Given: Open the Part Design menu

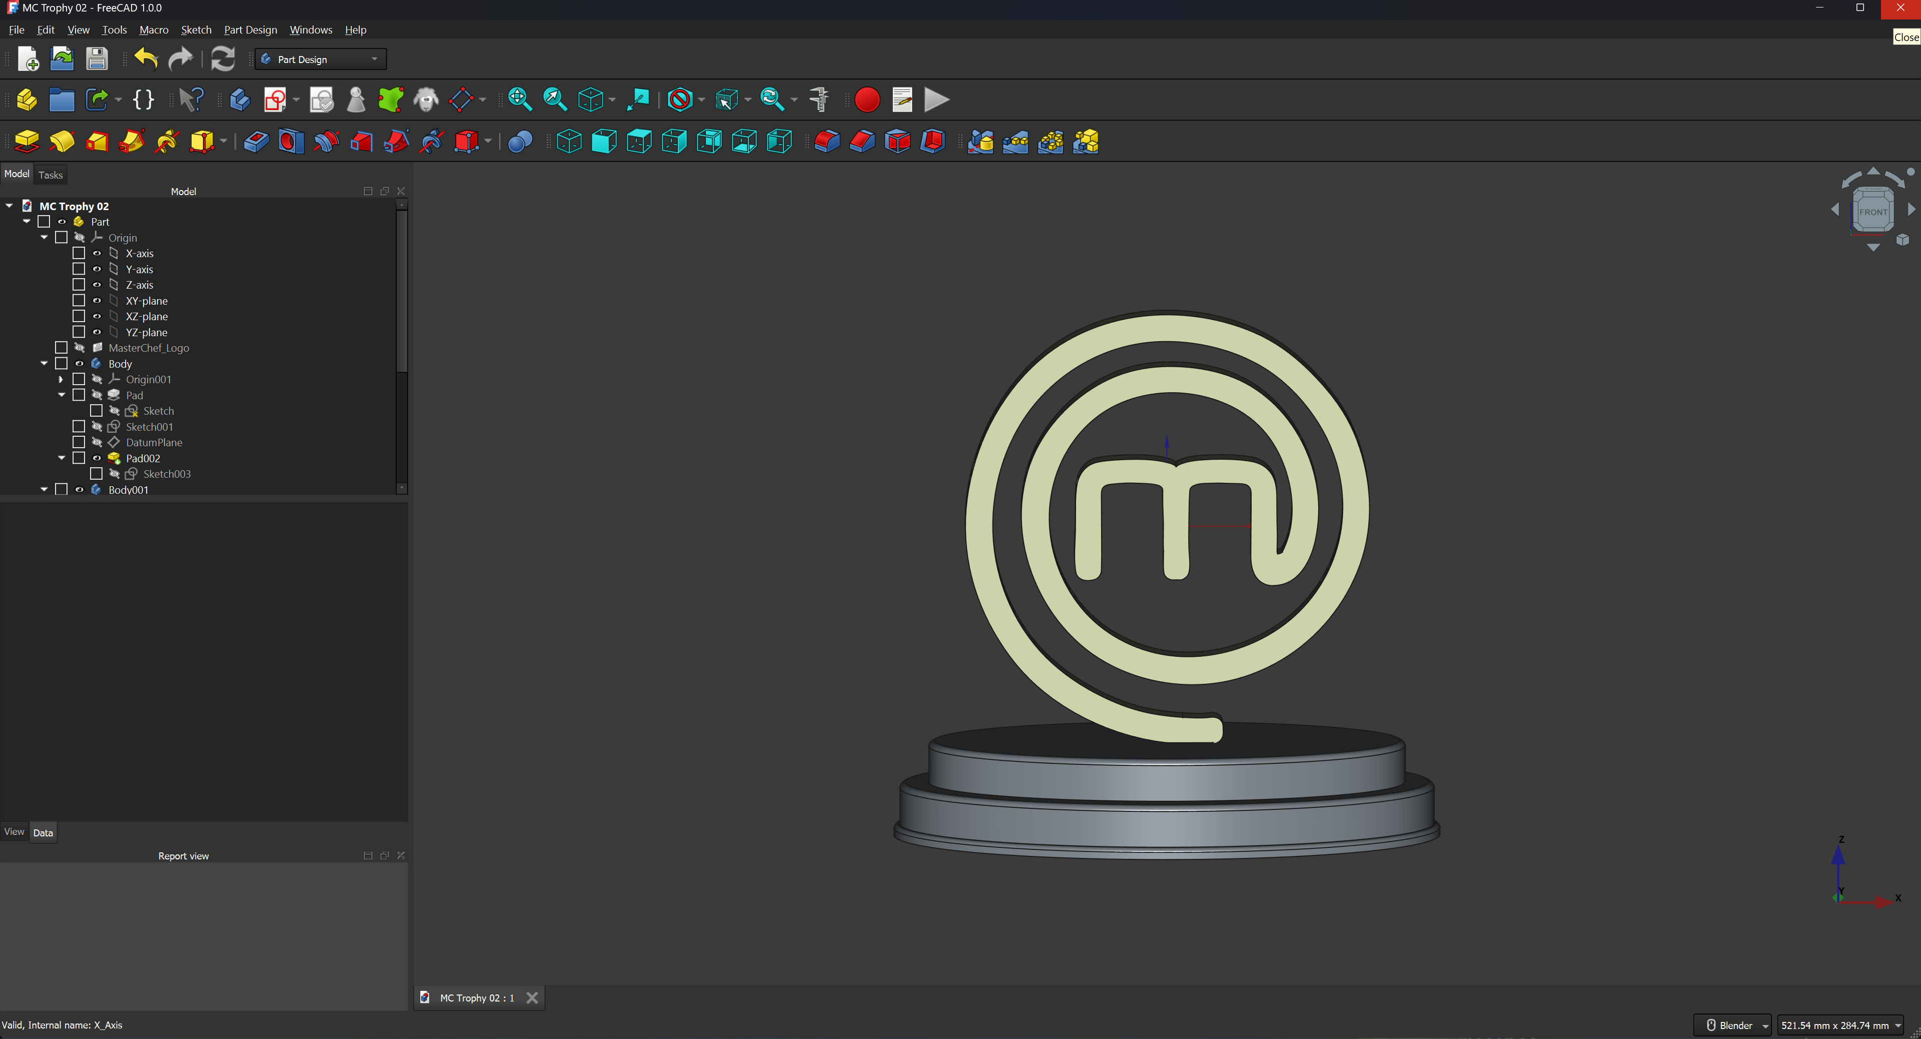Looking at the screenshot, I should 250,30.
